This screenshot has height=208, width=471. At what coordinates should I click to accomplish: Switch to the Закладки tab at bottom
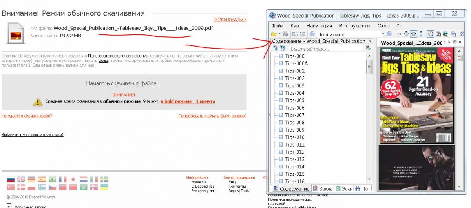point(323,188)
